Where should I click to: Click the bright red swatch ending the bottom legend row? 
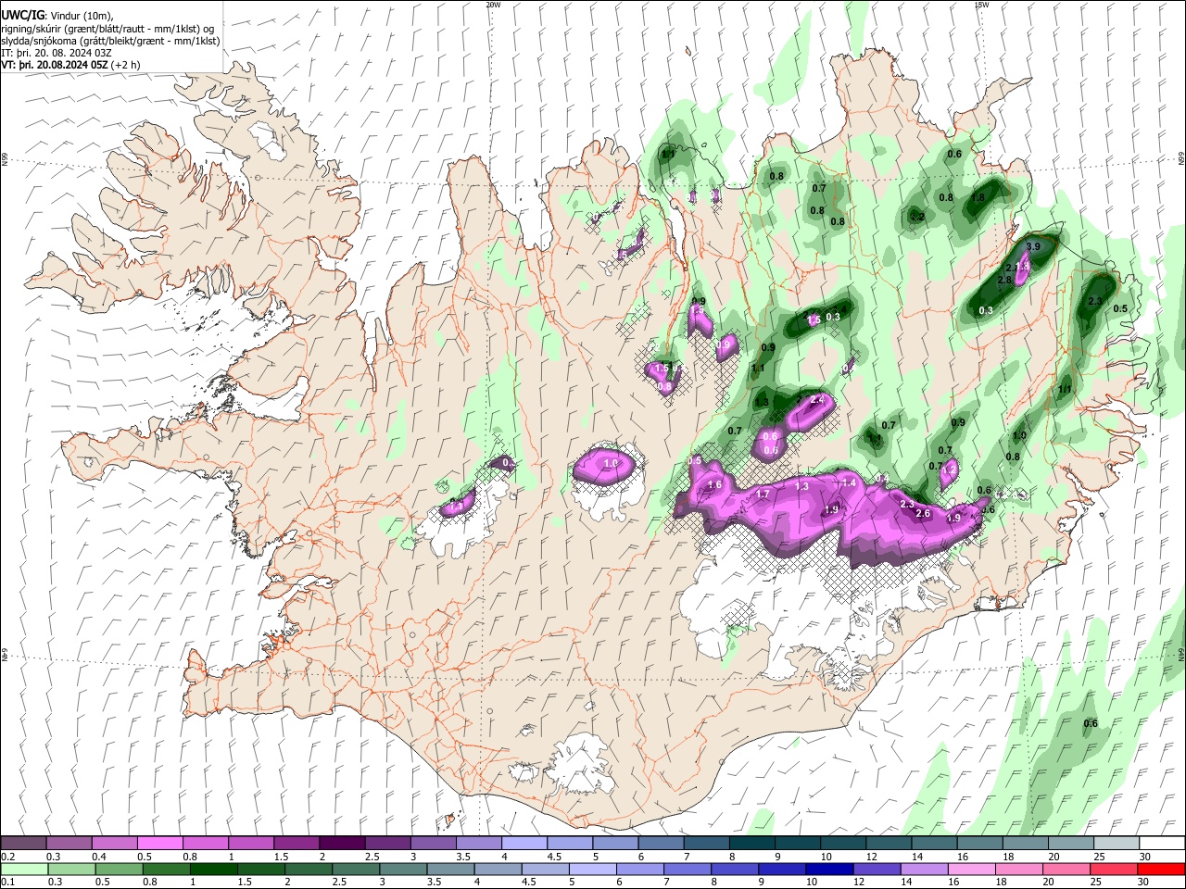pos(1162,869)
